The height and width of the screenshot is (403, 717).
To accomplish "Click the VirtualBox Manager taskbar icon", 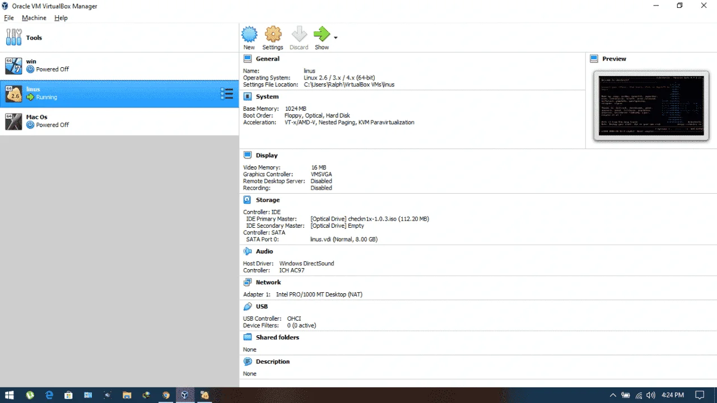I will [185, 395].
